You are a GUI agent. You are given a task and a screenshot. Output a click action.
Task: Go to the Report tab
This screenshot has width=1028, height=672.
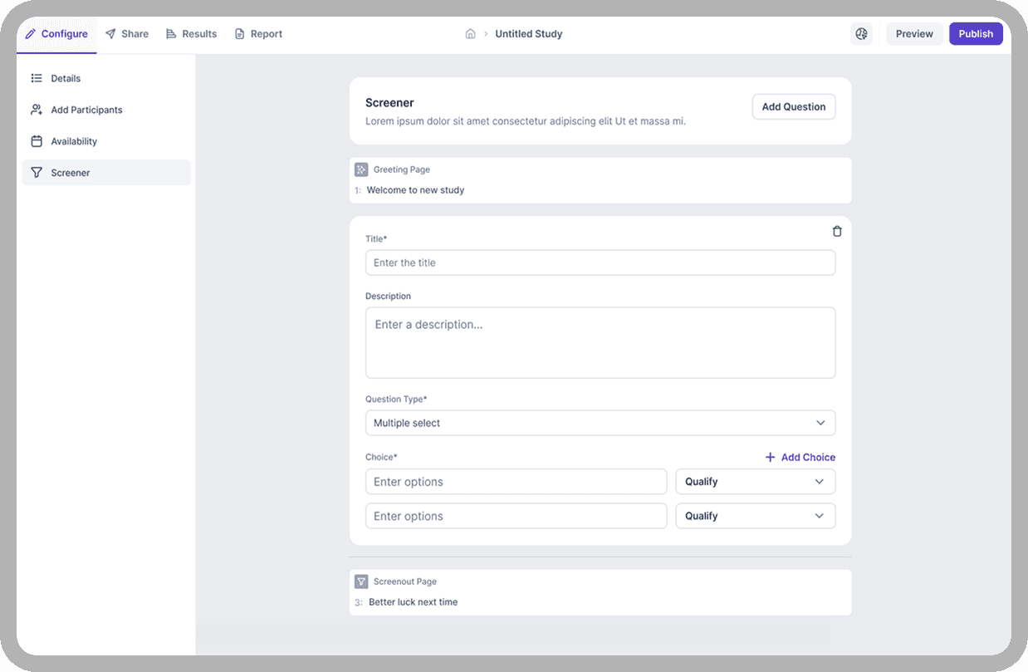(x=258, y=34)
